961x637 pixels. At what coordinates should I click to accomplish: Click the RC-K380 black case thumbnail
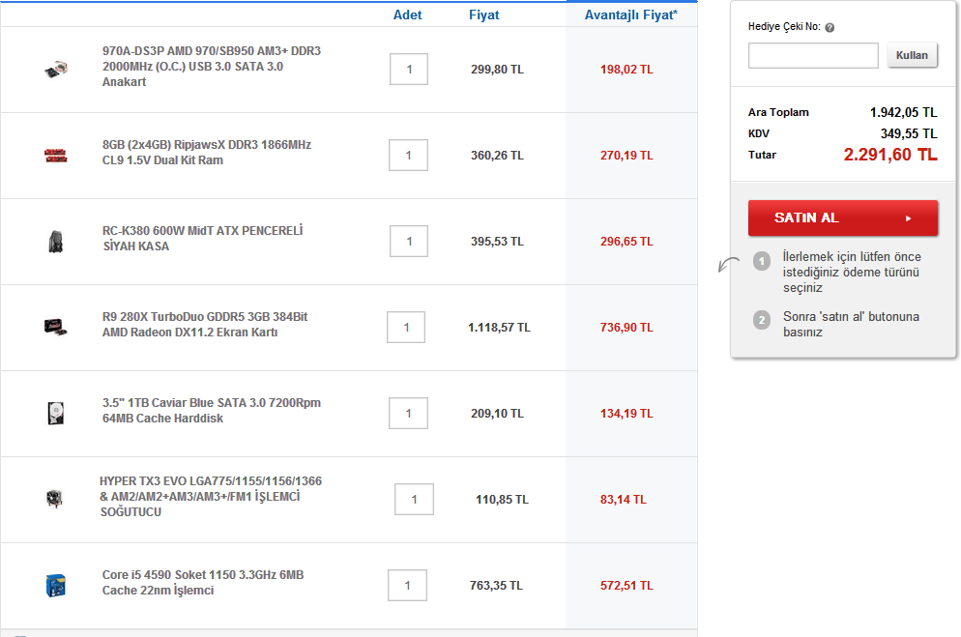[55, 241]
